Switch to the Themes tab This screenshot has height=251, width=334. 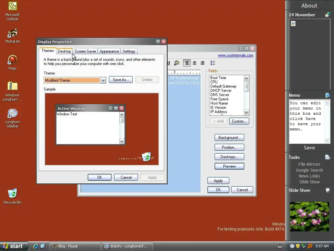click(x=48, y=51)
